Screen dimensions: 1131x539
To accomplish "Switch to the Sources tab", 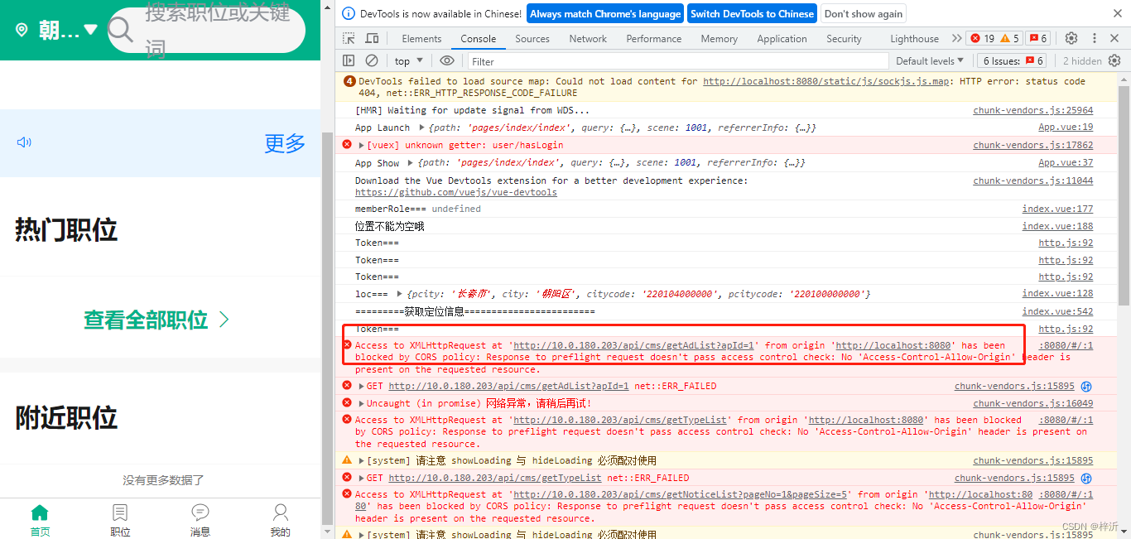I will [532, 39].
